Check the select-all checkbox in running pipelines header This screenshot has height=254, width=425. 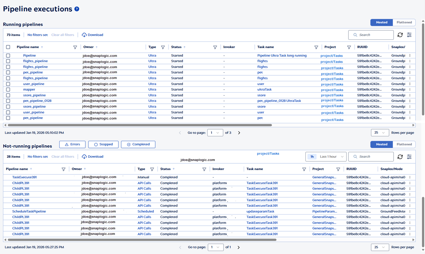point(8,47)
